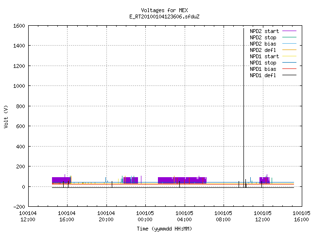Viewport: 311px width, 233px height.
Task: Click the yellow NPD1 start legend line
Action: pos(289,56)
